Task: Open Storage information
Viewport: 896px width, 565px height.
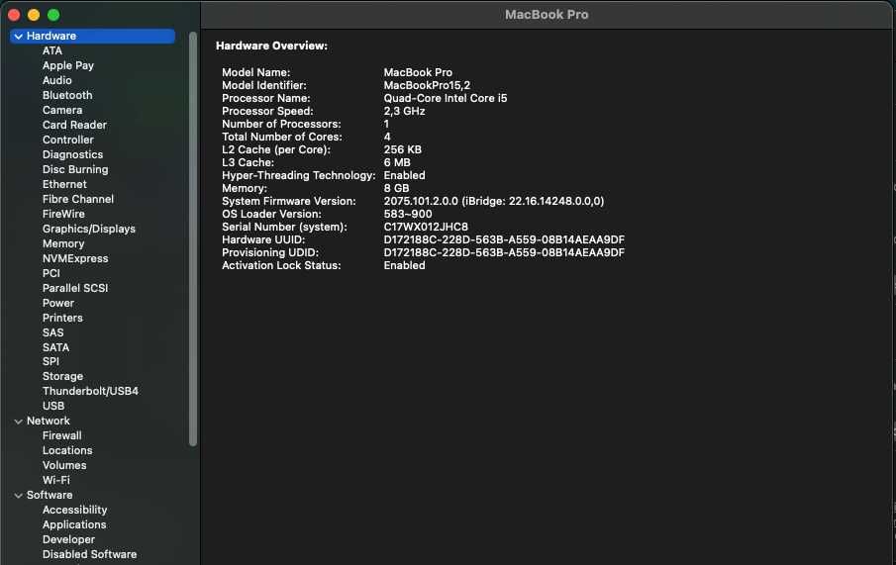Action: pyautogui.click(x=62, y=376)
